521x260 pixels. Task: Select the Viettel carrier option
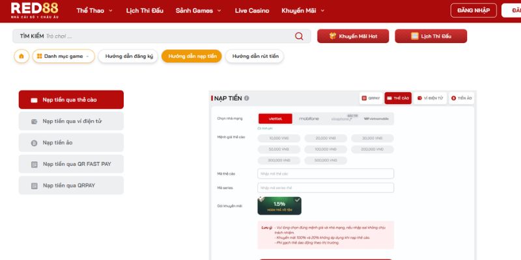pos(275,118)
